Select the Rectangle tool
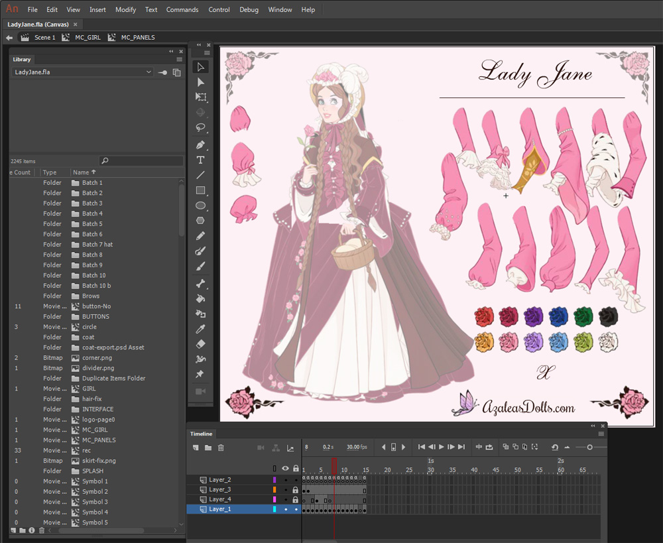Screen dimensions: 663x543 click(200, 190)
